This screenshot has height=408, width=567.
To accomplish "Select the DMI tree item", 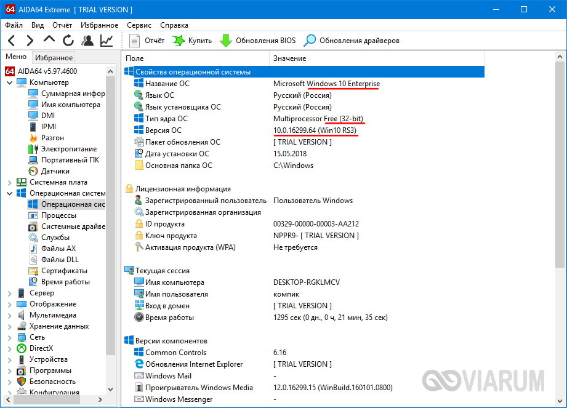I will (x=42, y=116).
